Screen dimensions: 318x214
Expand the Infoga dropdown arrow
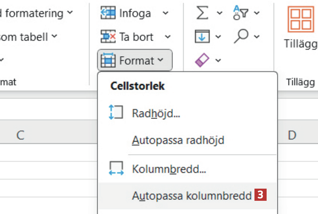(x=166, y=13)
